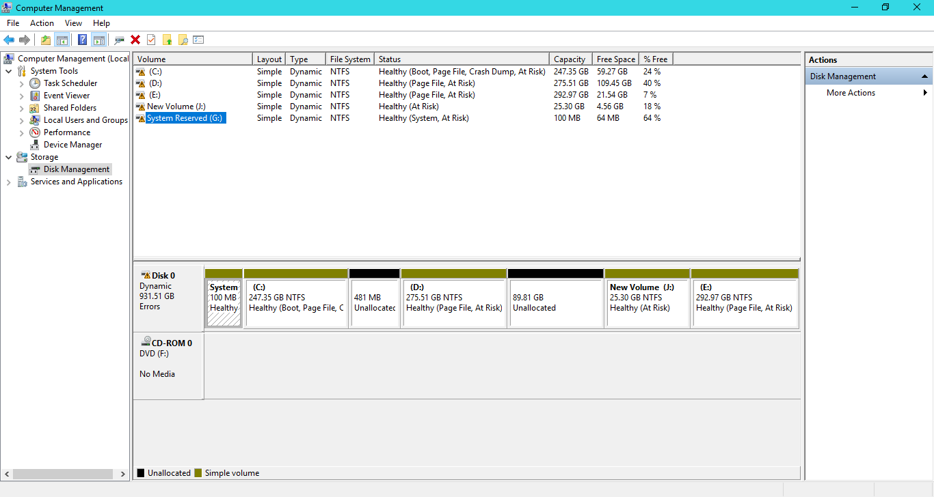Click the red X delete toolbar icon
The width and height of the screenshot is (934, 497).
tap(135, 39)
